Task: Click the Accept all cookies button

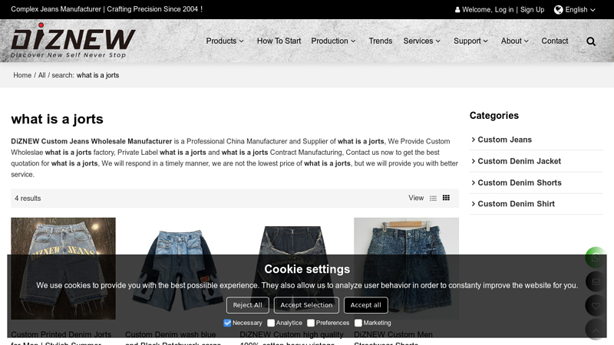Action: pyautogui.click(x=366, y=305)
